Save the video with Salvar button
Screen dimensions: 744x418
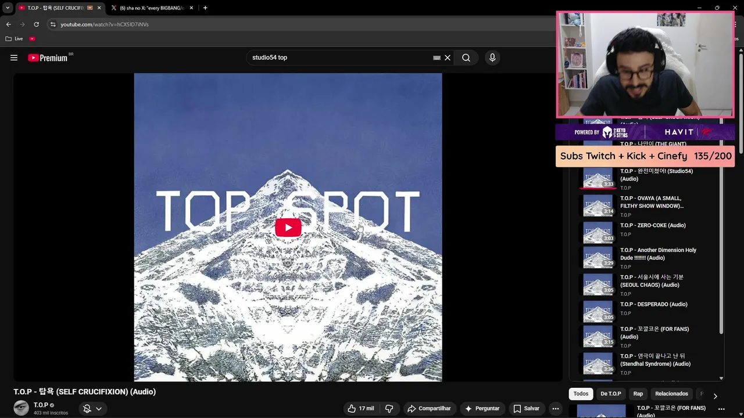527,409
